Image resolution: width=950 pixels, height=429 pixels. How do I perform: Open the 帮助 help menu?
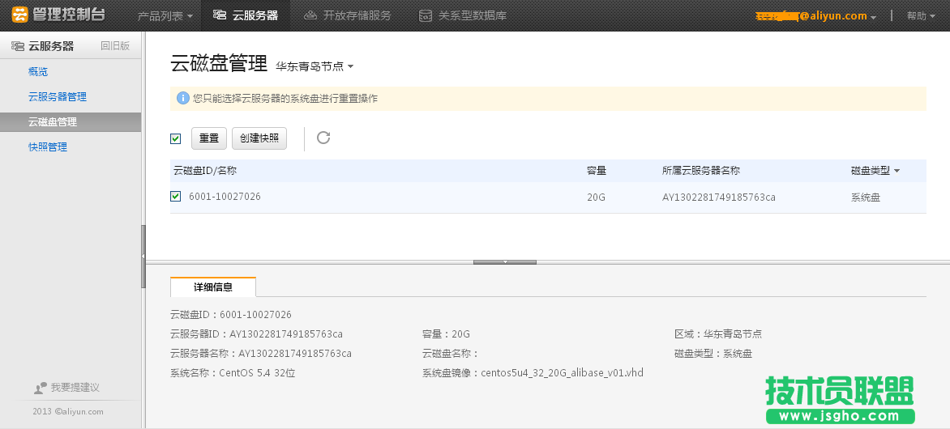(920, 15)
